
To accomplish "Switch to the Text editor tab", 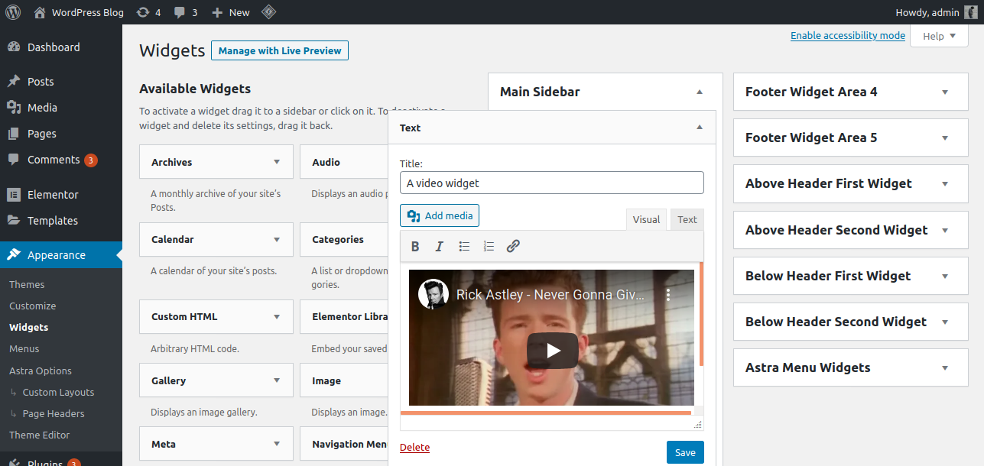I will pyautogui.click(x=687, y=219).
